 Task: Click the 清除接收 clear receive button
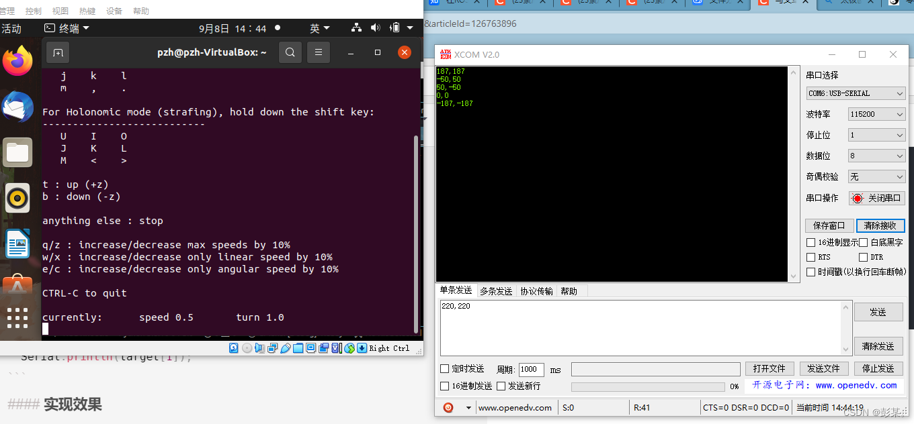[880, 225]
